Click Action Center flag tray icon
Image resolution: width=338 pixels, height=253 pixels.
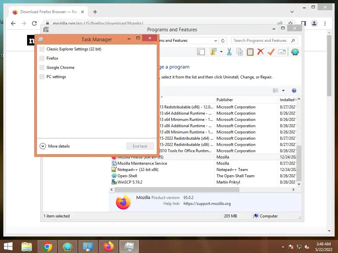(x=291, y=247)
